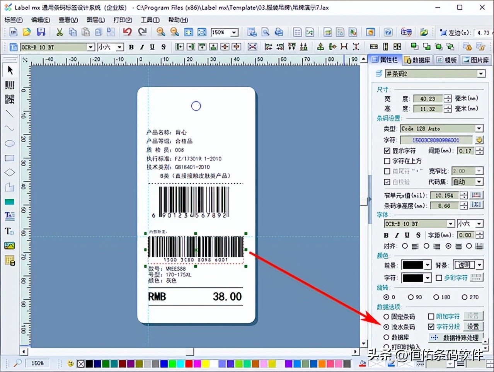Viewport: 494px width, 372px height.
Task: Check the 字符在上方 option
Action: point(387,161)
